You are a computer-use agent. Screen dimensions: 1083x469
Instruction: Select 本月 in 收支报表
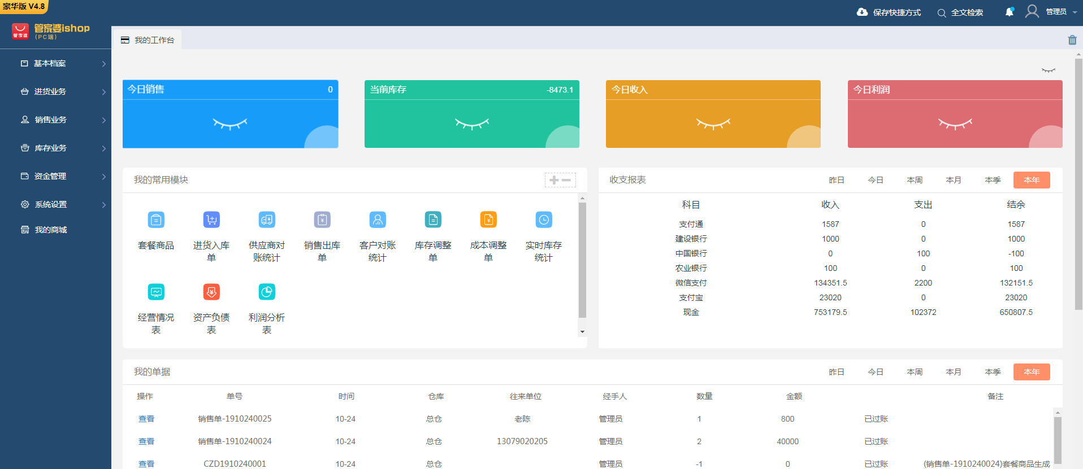click(x=954, y=180)
